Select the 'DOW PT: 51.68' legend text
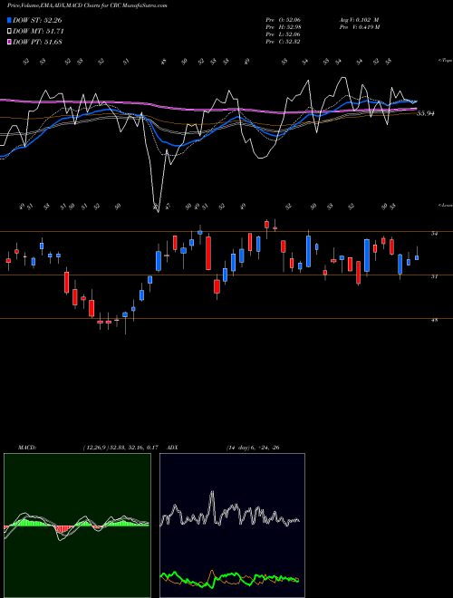The width and height of the screenshot is (453, 598). pos(37,42)
